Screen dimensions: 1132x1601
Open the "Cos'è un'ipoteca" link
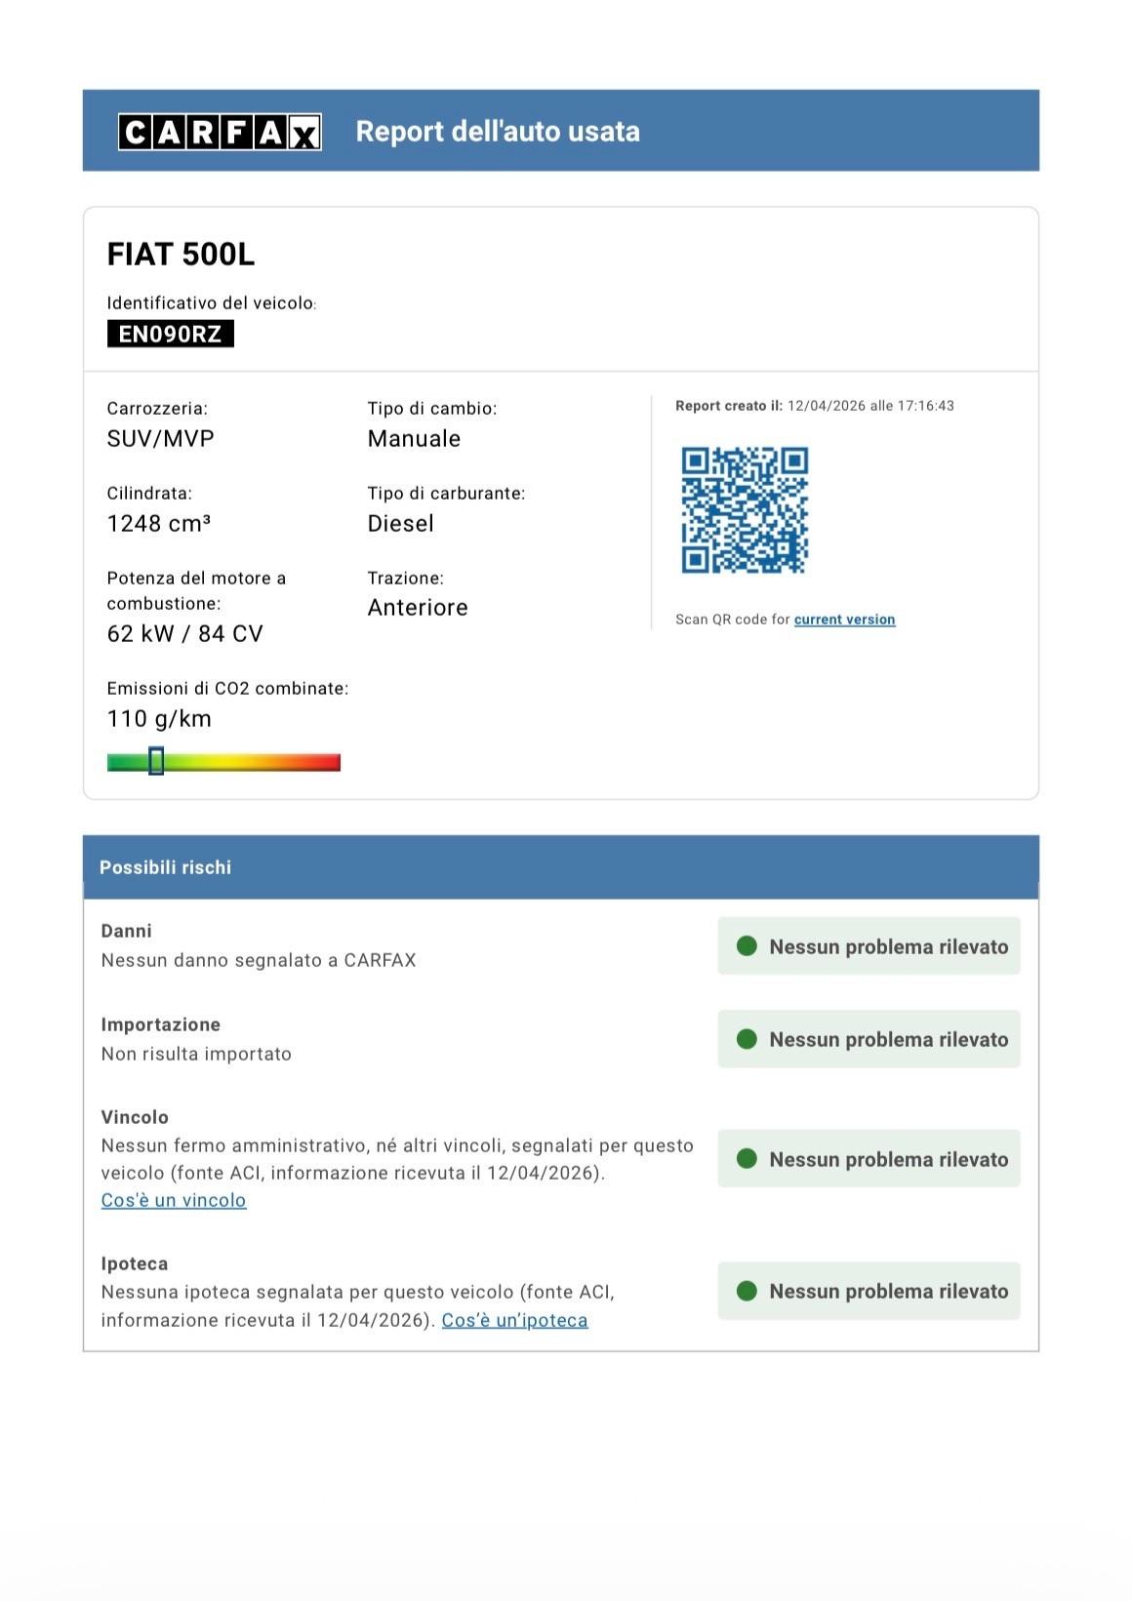(x=514, y=1320)
